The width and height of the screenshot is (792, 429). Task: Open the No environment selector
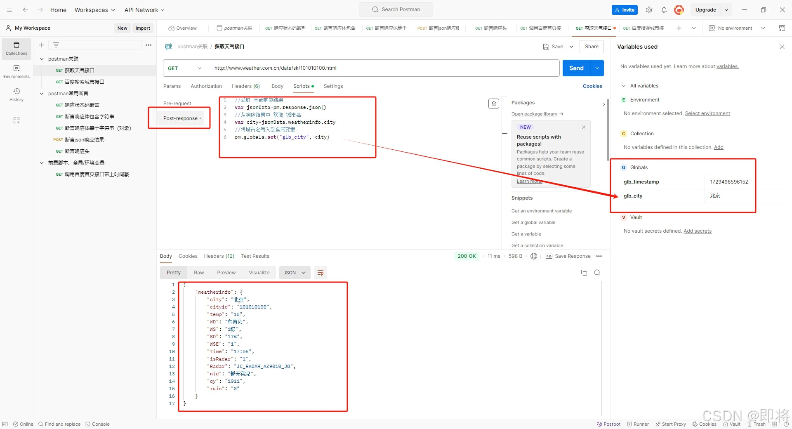[x=737, y=28]
